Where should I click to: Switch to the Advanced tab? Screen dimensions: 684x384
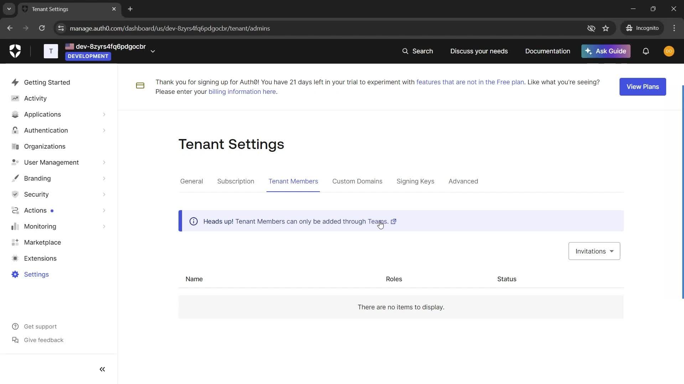[x=463, y=181]
